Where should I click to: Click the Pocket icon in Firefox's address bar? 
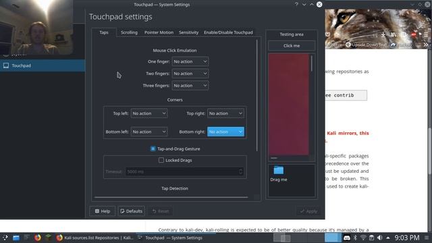[327, 34]
